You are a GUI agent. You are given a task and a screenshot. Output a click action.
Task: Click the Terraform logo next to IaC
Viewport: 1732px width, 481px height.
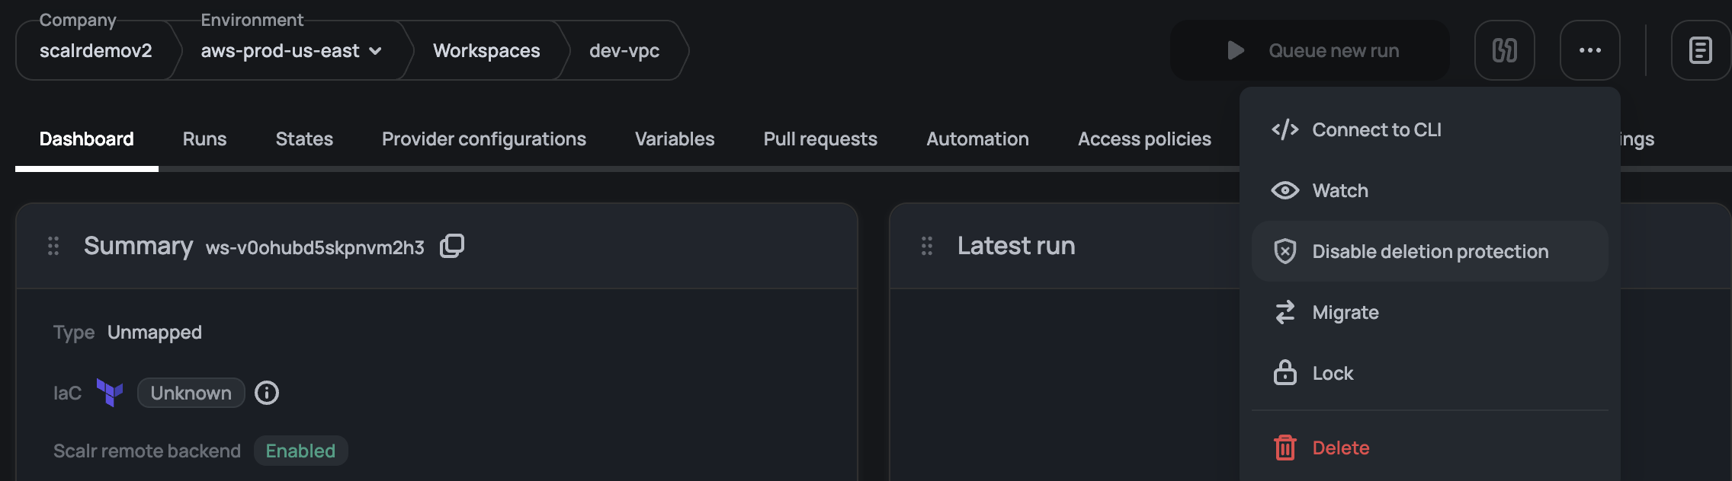(110, 393)
